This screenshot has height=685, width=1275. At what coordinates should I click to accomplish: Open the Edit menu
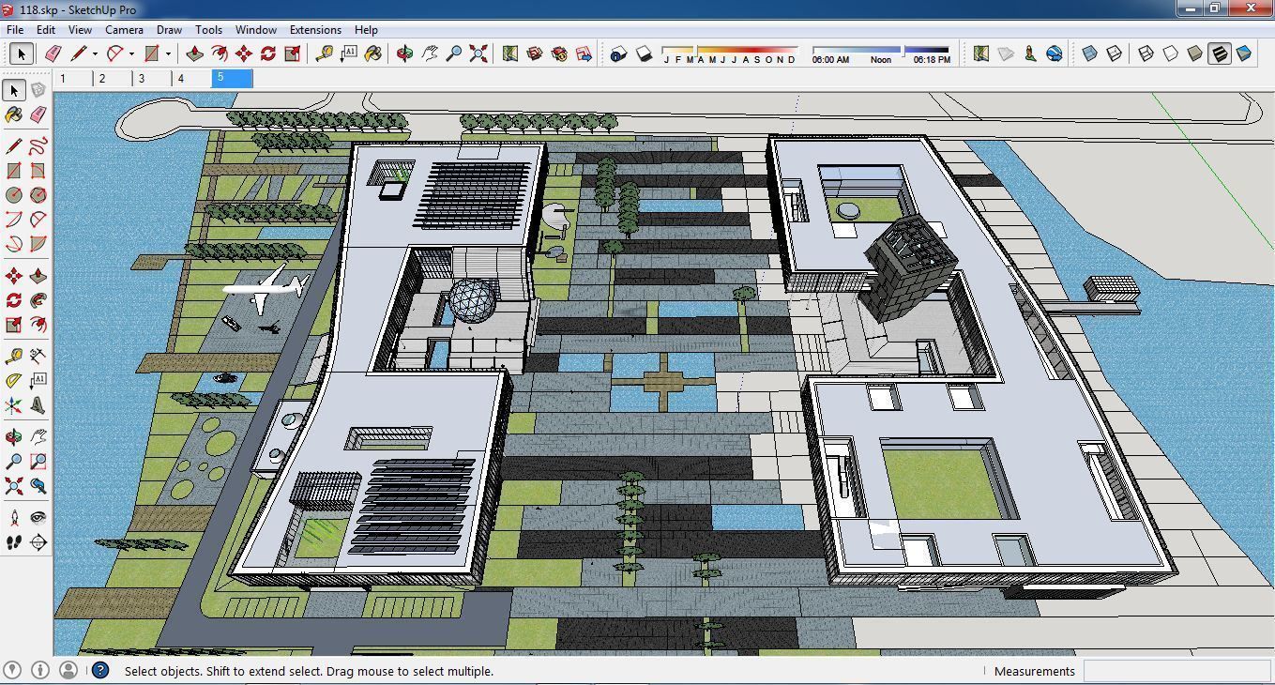pos(46,29)
